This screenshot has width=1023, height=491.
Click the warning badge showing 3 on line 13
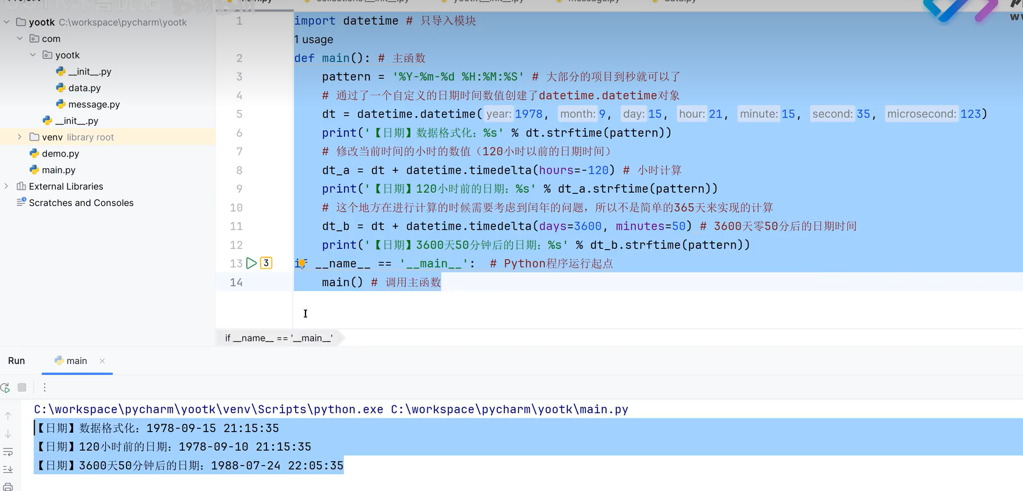click(266, 263)
